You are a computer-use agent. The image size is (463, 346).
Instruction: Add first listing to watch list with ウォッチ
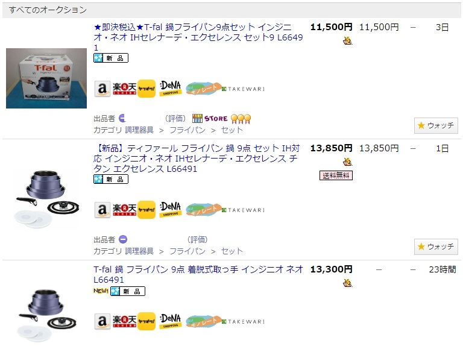click(x=436, y=125)
